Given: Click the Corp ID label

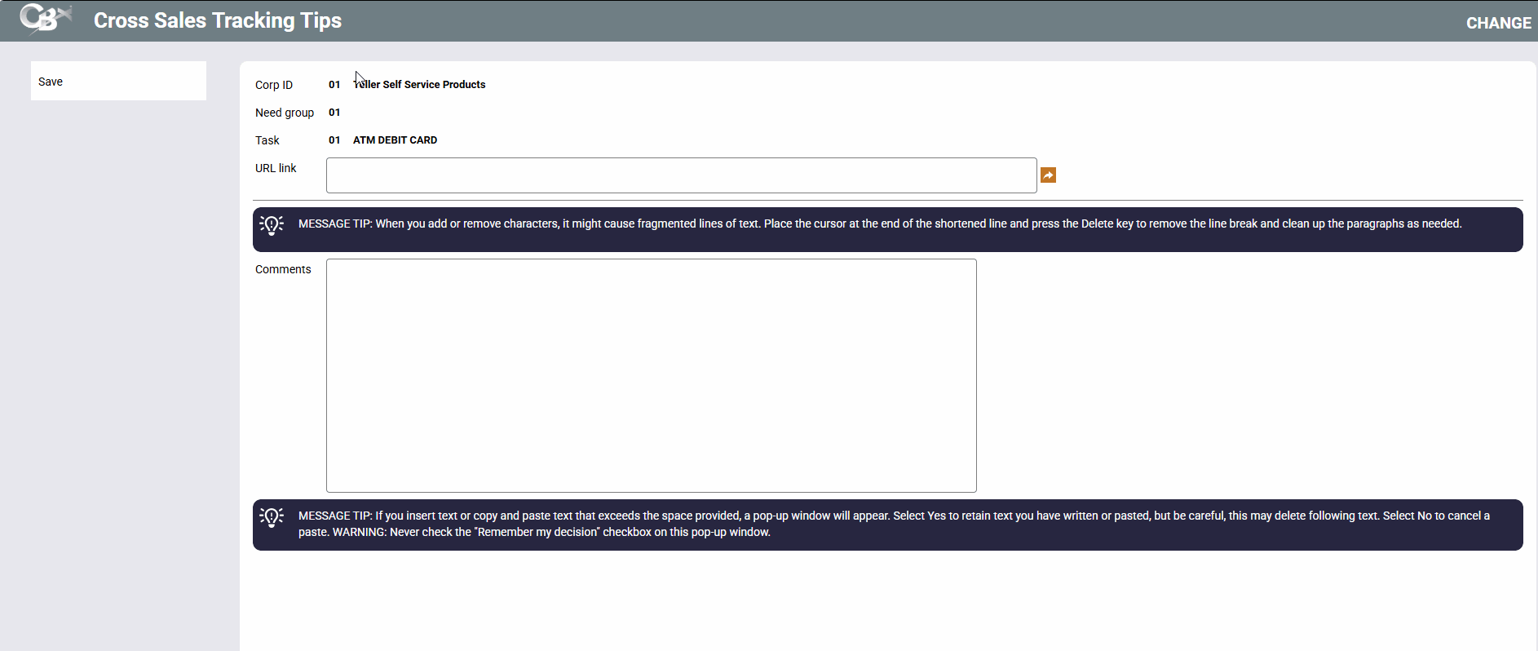Looking at the screenshot, I should click(273, 85).
